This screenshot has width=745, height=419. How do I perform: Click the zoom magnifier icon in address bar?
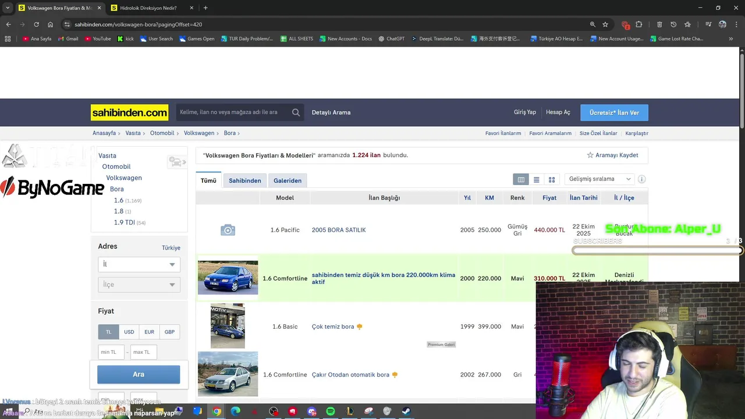pos(593,24)
